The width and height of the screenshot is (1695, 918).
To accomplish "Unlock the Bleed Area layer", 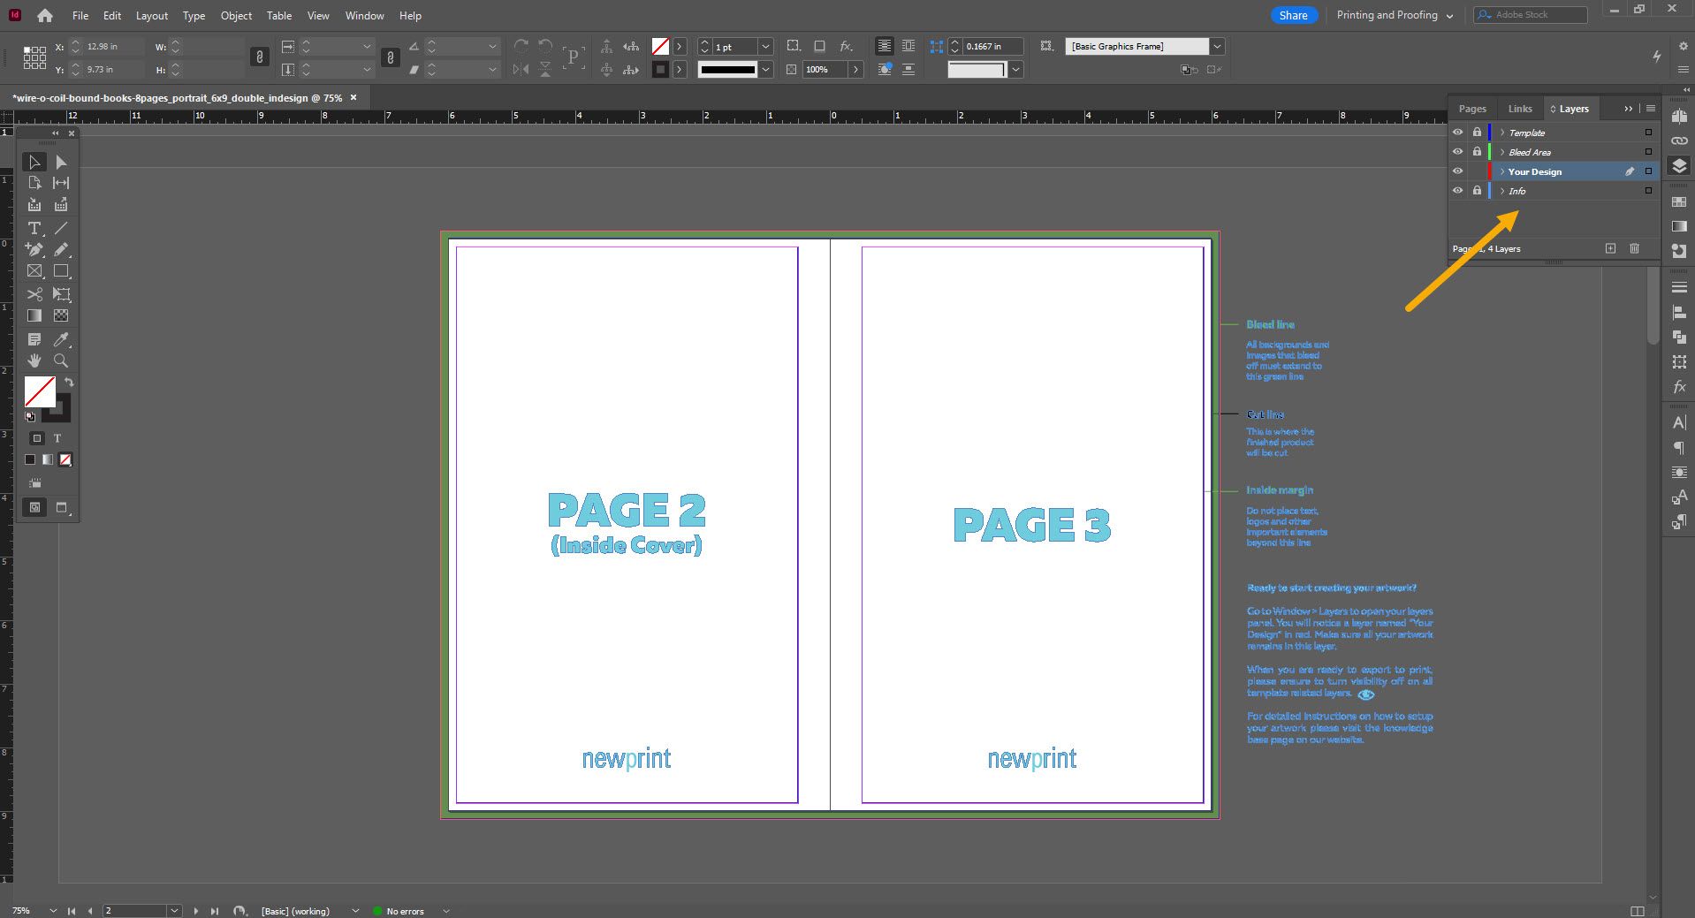I will pyautogui.click(x=1478, y=151).
